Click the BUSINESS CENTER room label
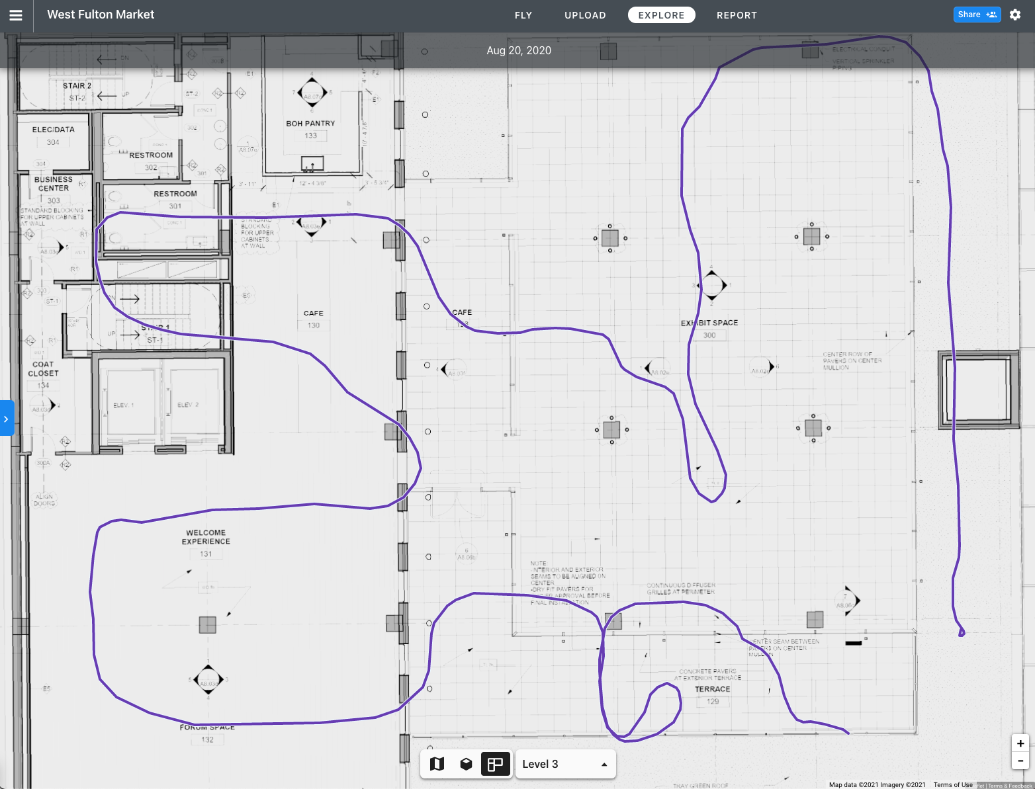 (x=54, y=184)
